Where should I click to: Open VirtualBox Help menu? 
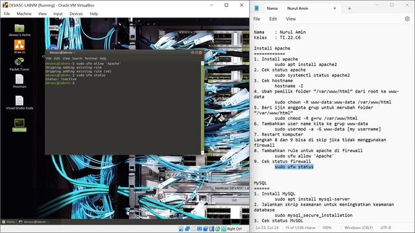(93, 14)
